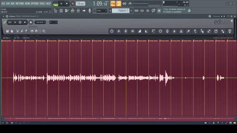Open the help speech bubble icon

[x=154, y=11]
